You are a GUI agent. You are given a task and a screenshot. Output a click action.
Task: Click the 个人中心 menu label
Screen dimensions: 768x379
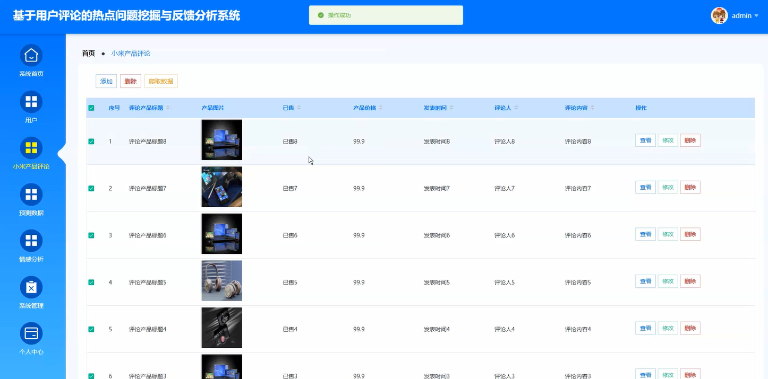[31, 352]
